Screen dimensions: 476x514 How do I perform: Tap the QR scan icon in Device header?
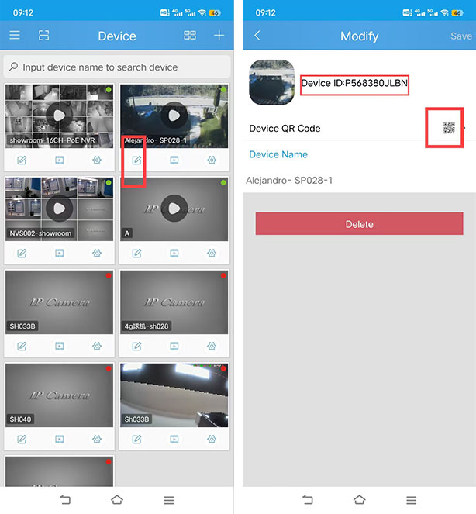43,35
